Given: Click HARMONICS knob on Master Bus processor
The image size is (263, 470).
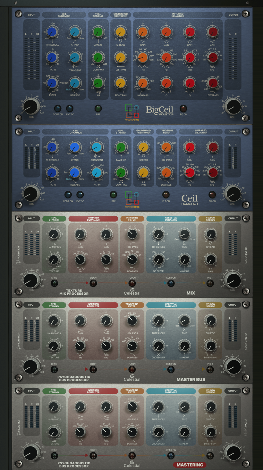Looking at the screenshot, I should (54, 321).
